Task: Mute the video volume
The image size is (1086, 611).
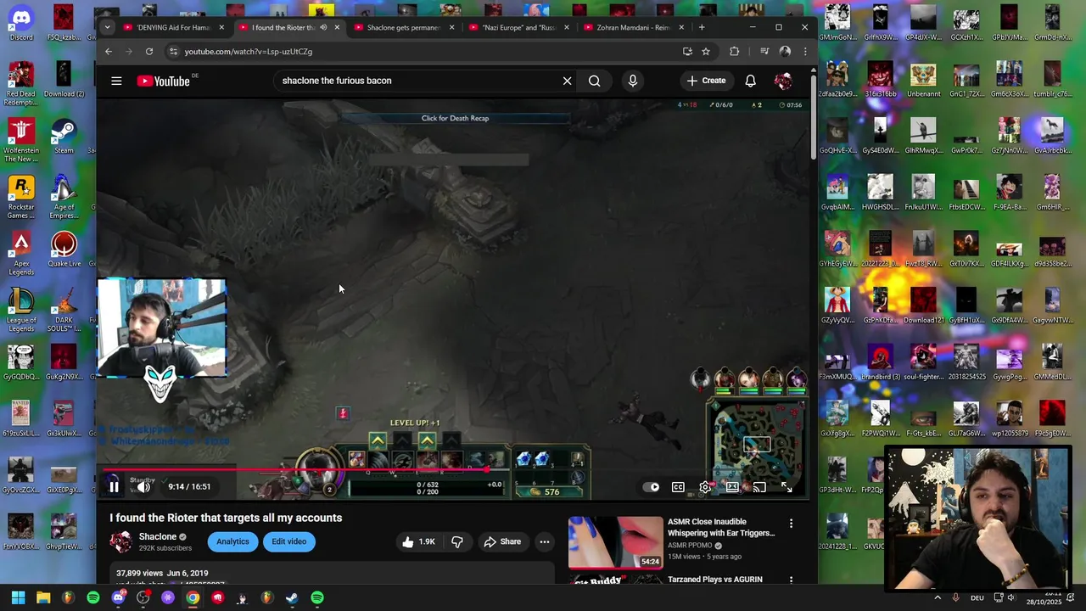Action: click(x=144, y=486)
